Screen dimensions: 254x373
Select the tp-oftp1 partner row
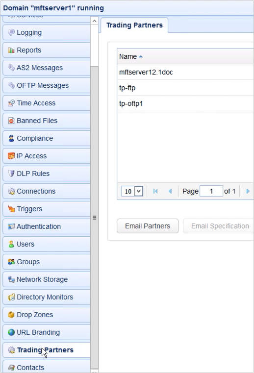point(185,103)
